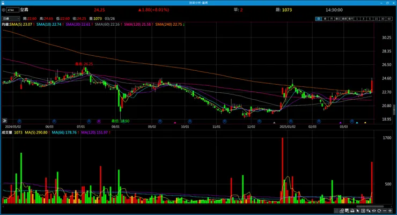This screenshot has width=397, height=215.
Task: Open the 日線 chart type dropdown
Action: 11,19
